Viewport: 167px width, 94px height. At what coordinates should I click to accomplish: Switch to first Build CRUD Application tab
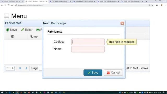(x=108, y=2)
